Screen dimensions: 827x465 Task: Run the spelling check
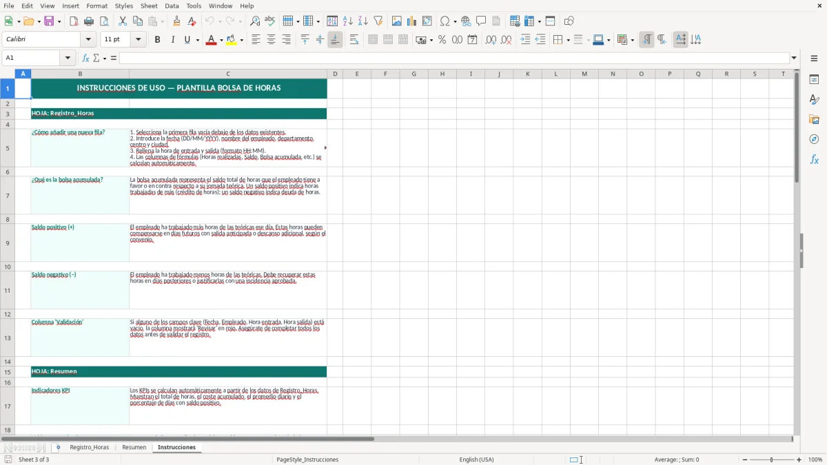270,21
